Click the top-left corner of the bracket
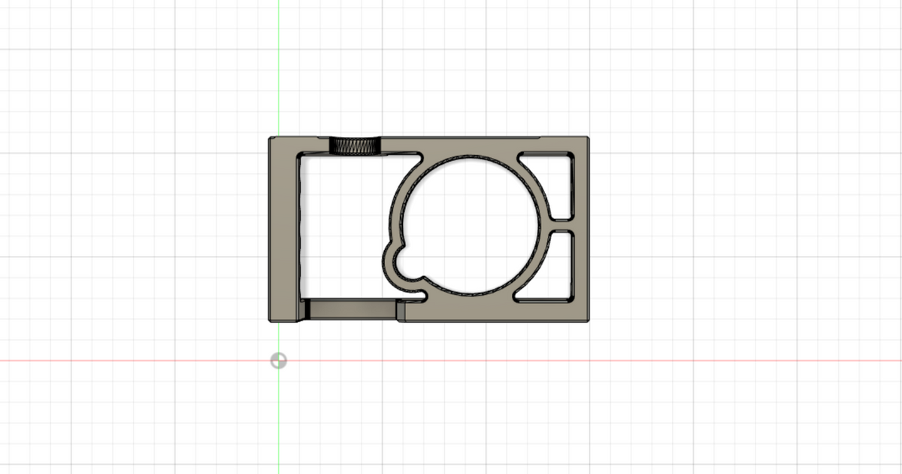Viewport: 902px width, 474px height. point(271,138)
